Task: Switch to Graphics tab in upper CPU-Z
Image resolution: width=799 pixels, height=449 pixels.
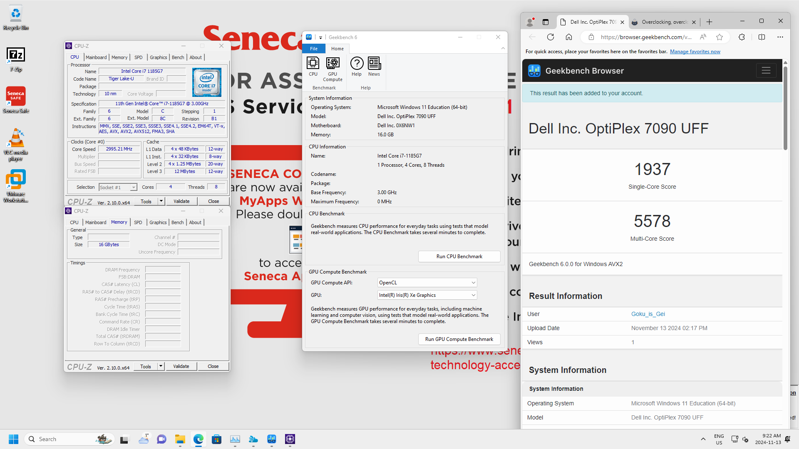Action: tap(159, 57)
